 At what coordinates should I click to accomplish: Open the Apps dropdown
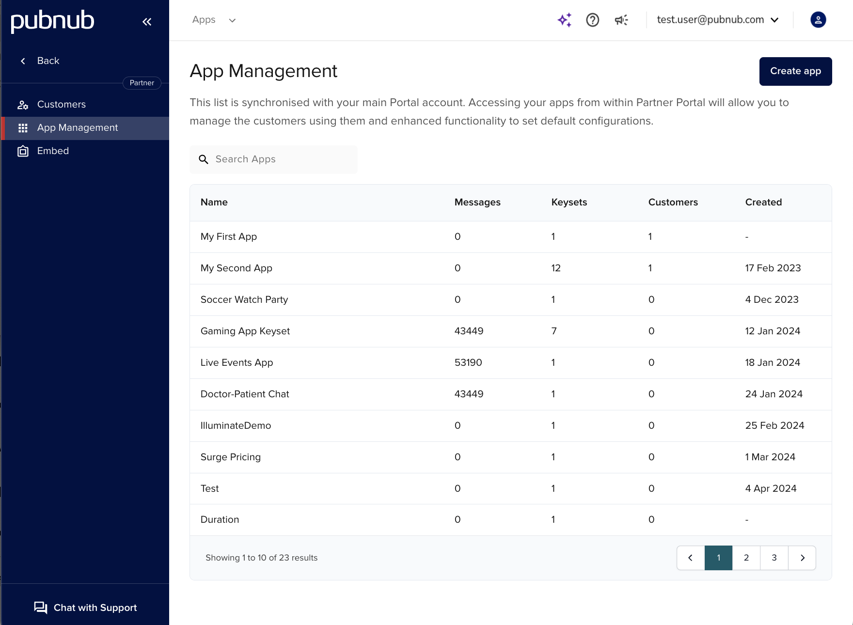(214, 20)
